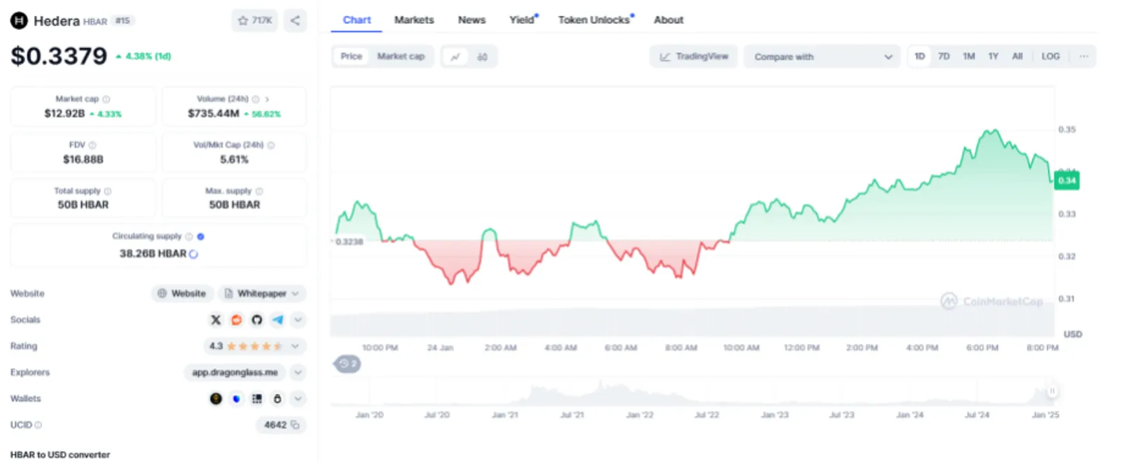Set chart range to 7D

[x=944, y=57]
